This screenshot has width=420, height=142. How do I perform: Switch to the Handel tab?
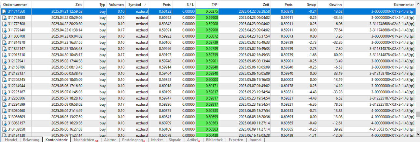(x=11, y=140)
